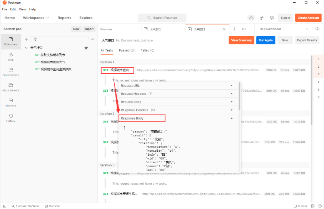Open the No Environment dropdown
324x209 pixels.
(284, 29)
